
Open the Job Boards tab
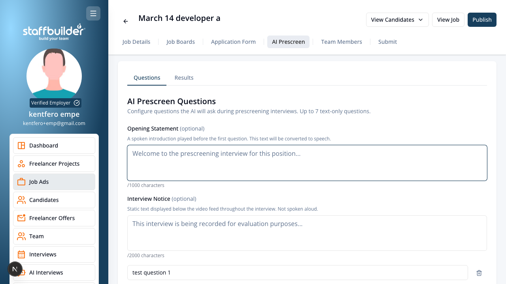coord(181,42)
